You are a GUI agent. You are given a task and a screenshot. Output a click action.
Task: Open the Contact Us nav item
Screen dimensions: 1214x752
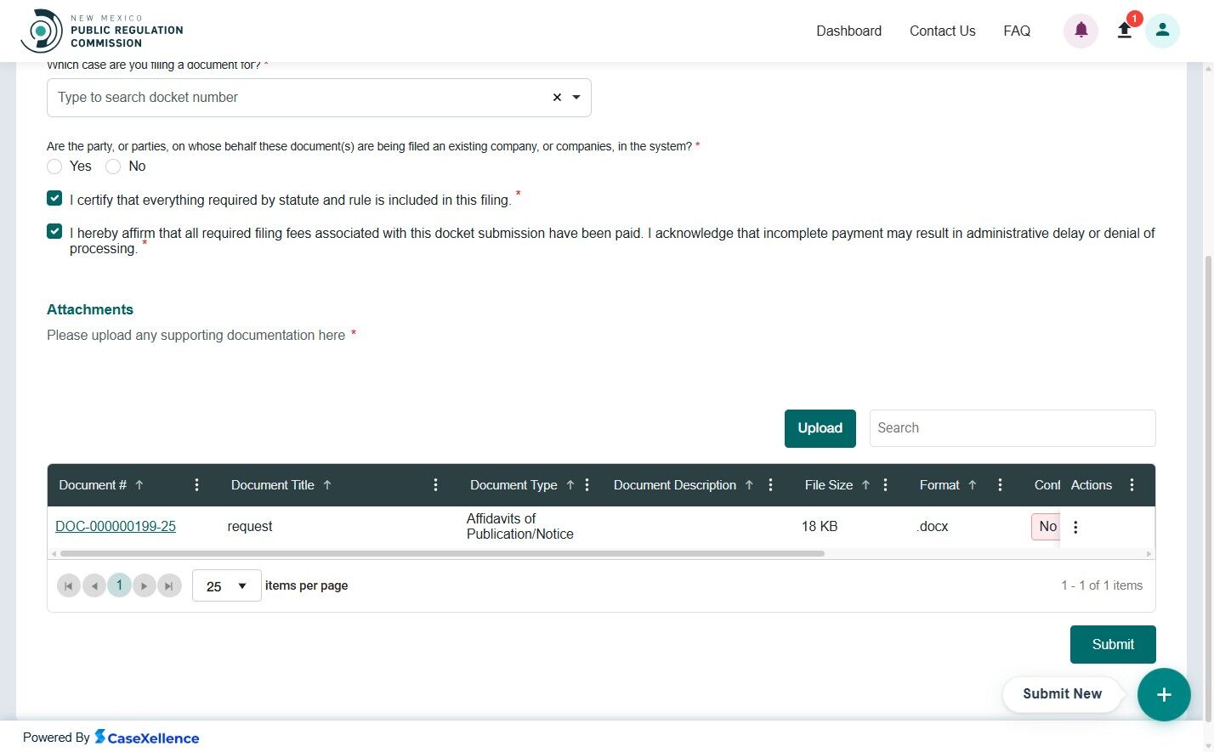(x=942, y=31)
